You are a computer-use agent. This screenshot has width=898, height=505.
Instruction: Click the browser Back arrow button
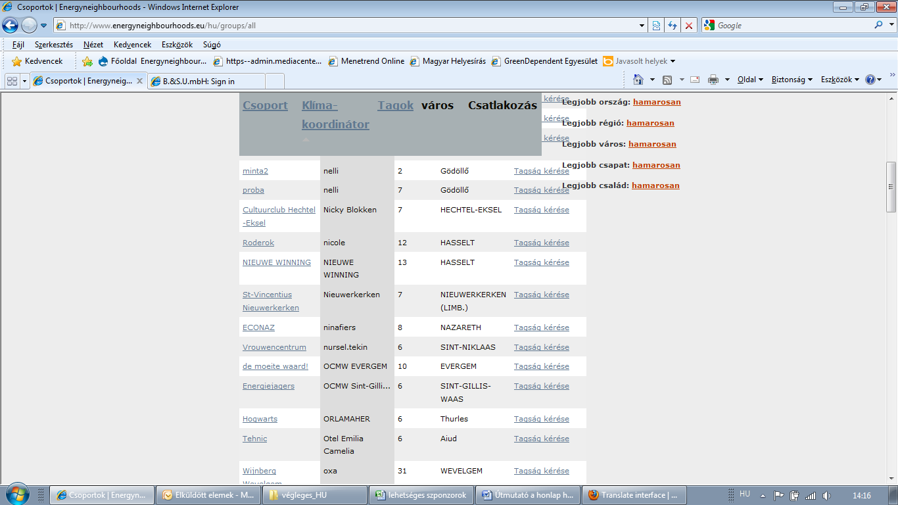[11, 25]
